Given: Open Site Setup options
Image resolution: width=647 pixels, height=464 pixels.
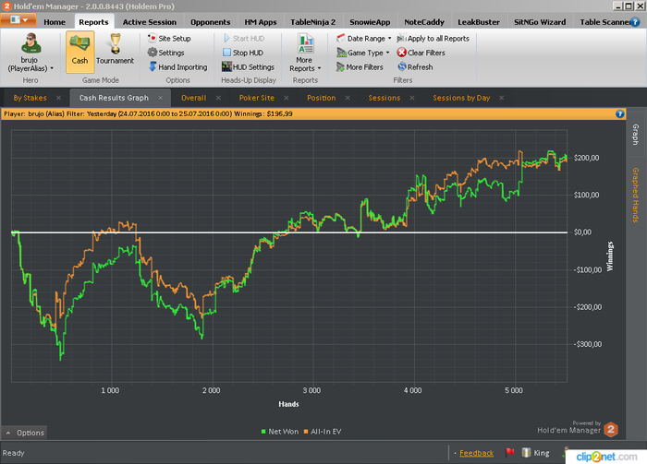Looking at the screenshot, I should coord(169,39).
